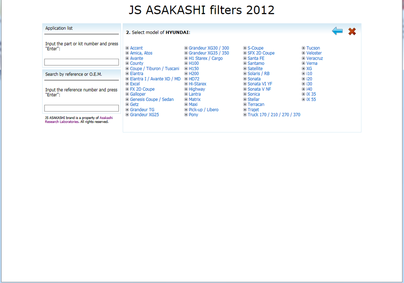Expand the plus box beside Matrix
The image size is (404, 283).
[186, 99]
